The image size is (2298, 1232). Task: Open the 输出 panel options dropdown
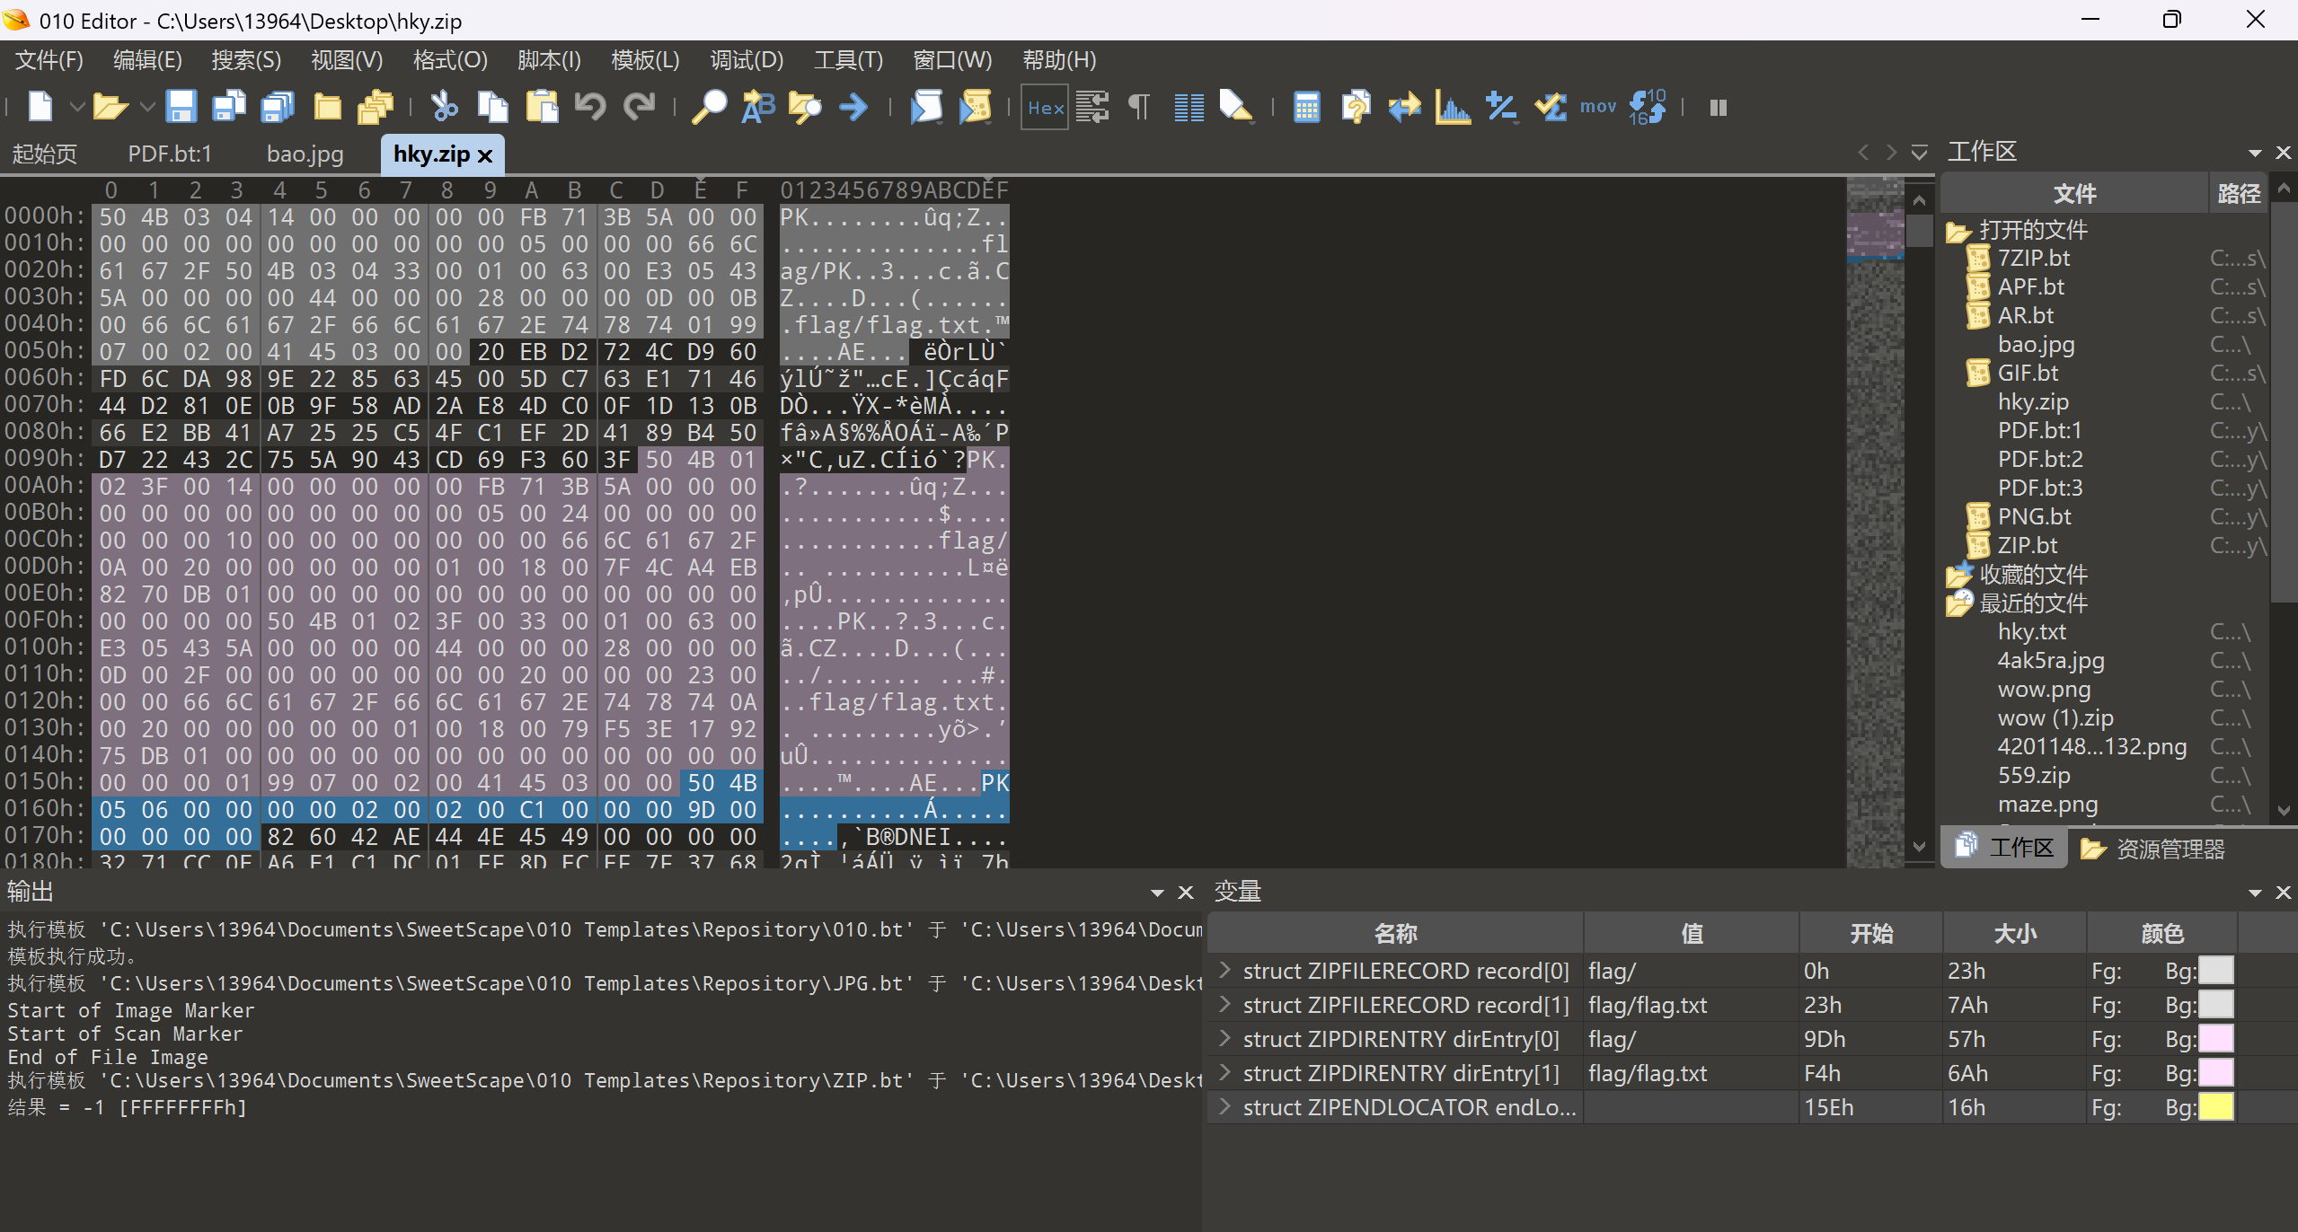point(1157,893)
